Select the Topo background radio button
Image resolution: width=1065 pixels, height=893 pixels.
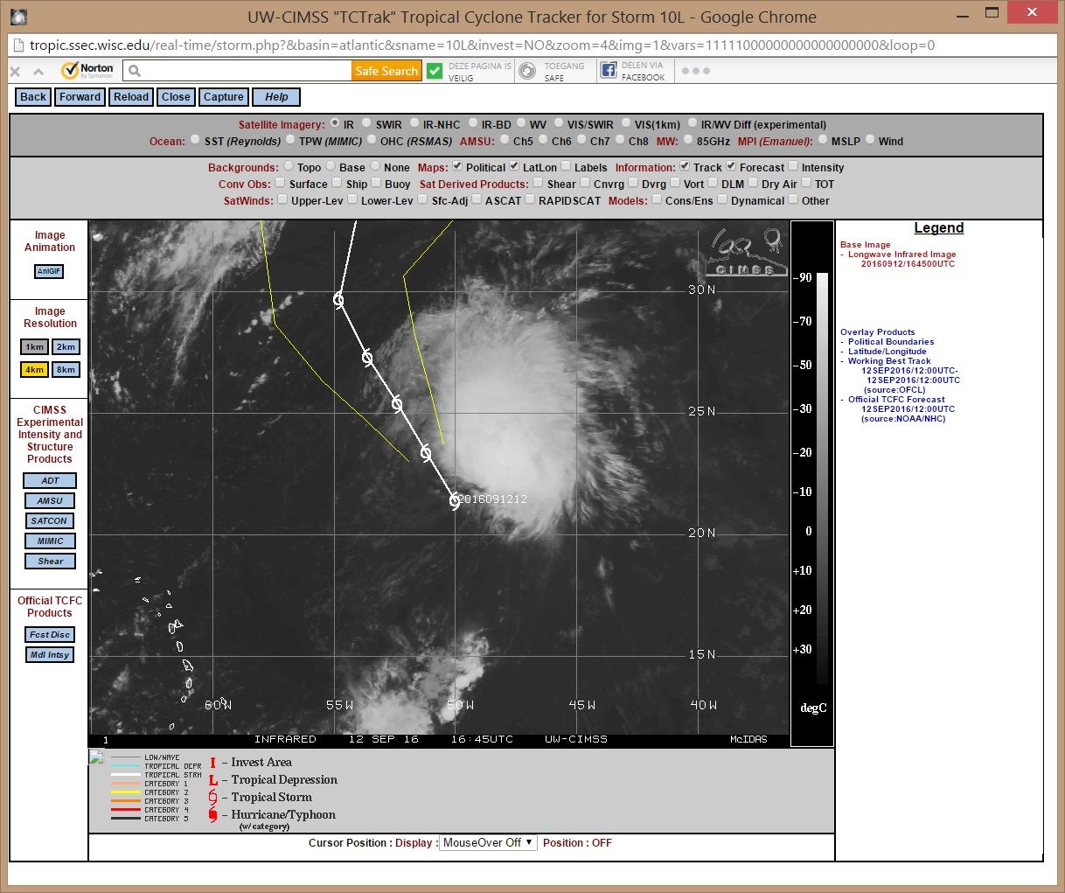click(x=289, y=166)
